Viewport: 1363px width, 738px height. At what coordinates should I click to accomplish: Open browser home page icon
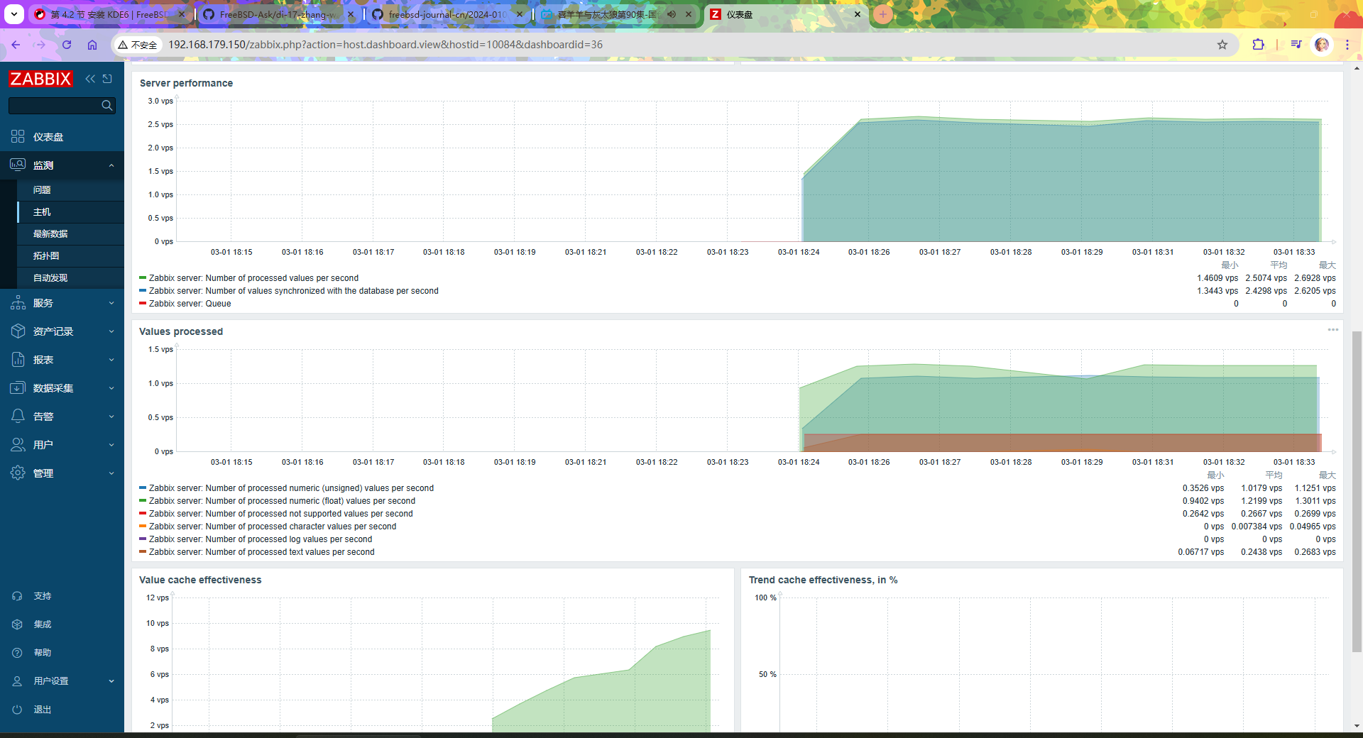click(92, 45)
